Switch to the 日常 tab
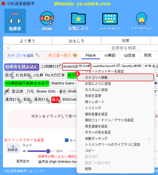This screenshot has width=158, height=175. [x=126, y=41]
